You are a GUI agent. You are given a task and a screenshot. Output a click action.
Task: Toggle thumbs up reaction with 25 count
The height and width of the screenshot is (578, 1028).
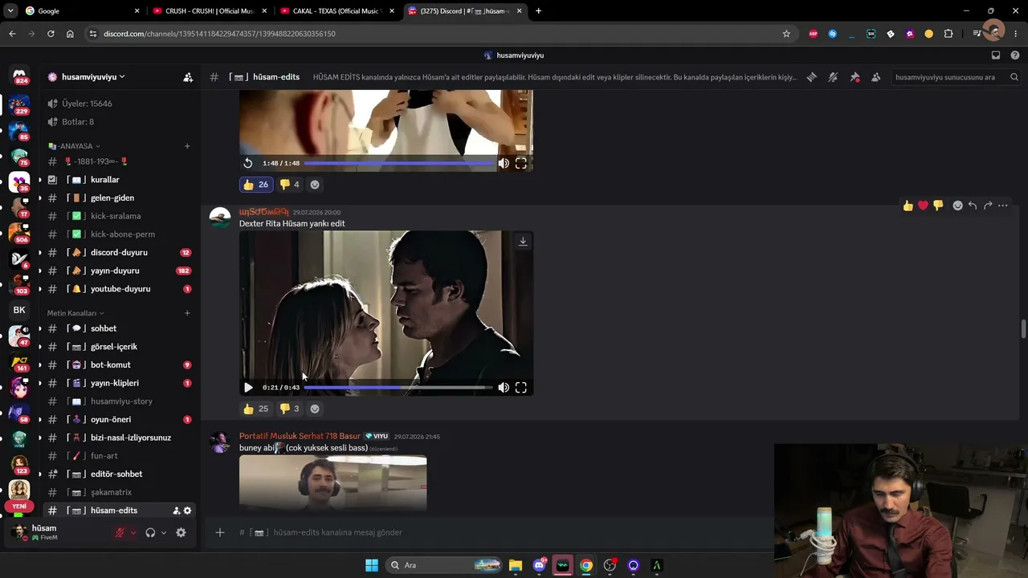(256, 409)
